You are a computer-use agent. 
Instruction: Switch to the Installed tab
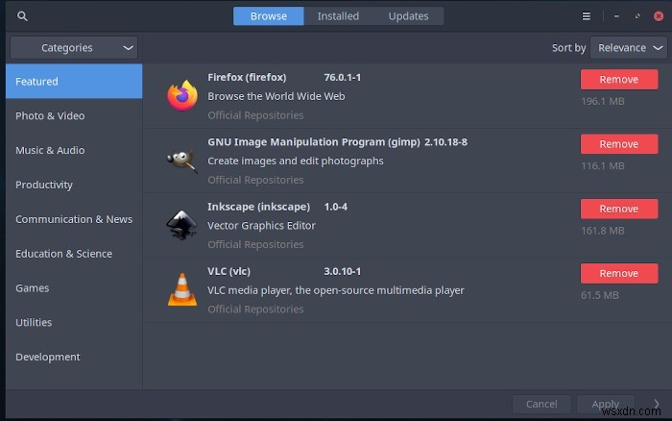tap(338, 16)
